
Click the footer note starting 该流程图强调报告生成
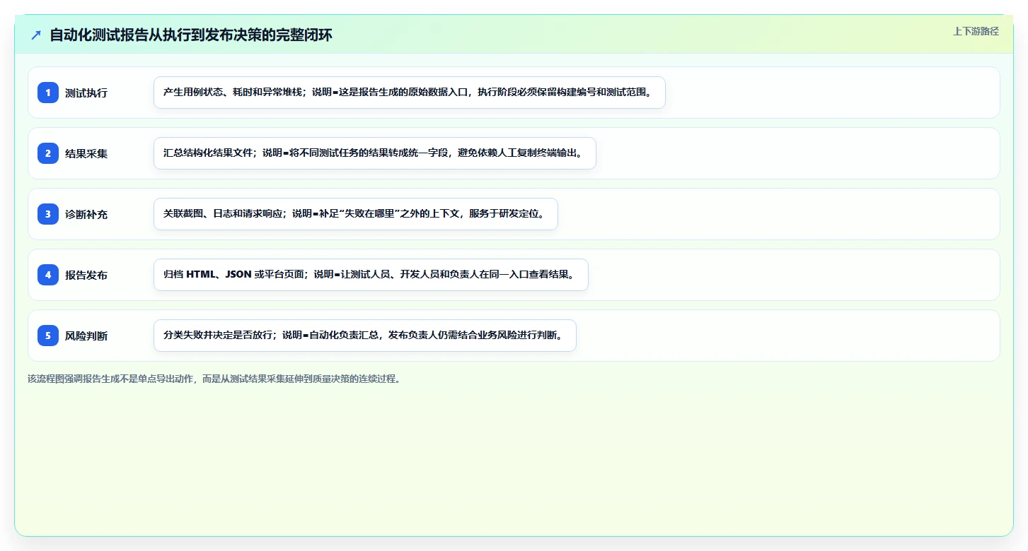[x=214, y=379]
